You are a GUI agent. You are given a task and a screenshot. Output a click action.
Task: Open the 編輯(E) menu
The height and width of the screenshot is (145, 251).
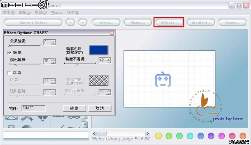click(24, 13)
